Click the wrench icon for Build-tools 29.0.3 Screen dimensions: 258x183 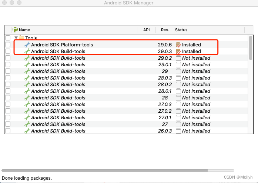(x=27, y=51)
